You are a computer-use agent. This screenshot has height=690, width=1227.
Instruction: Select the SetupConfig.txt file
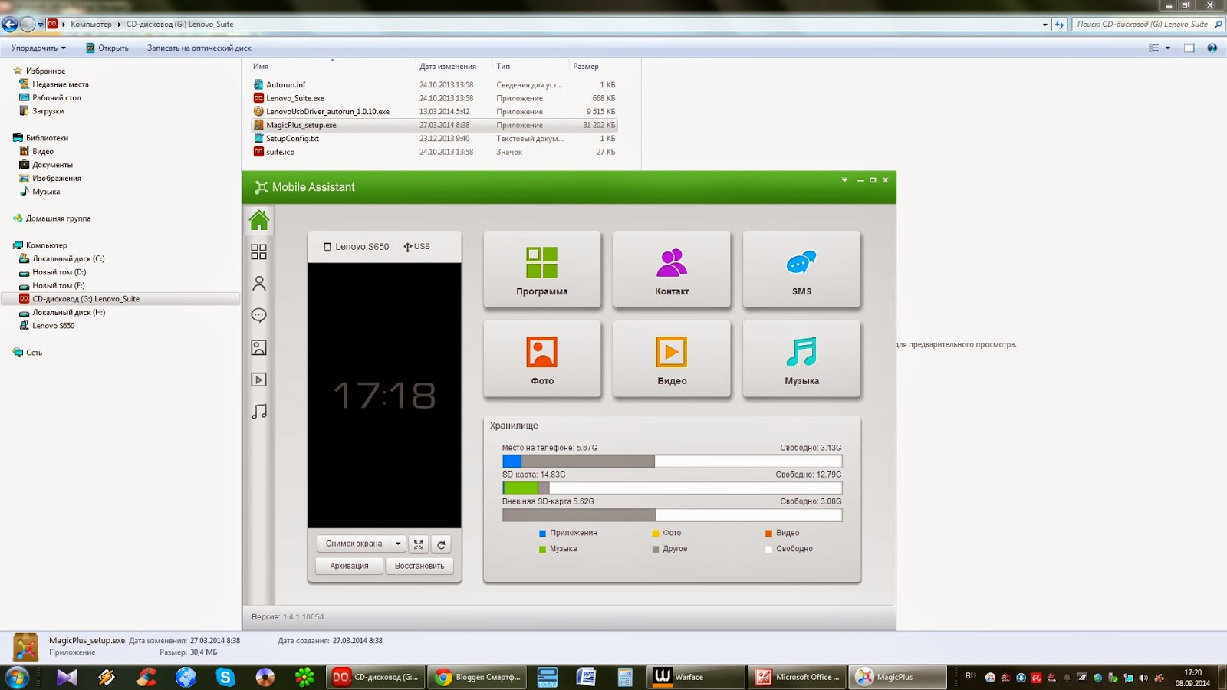click(292, 139)
